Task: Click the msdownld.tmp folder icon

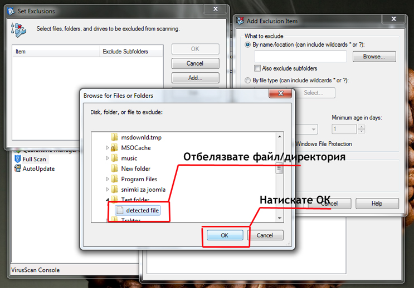Action: coord(114,137)
